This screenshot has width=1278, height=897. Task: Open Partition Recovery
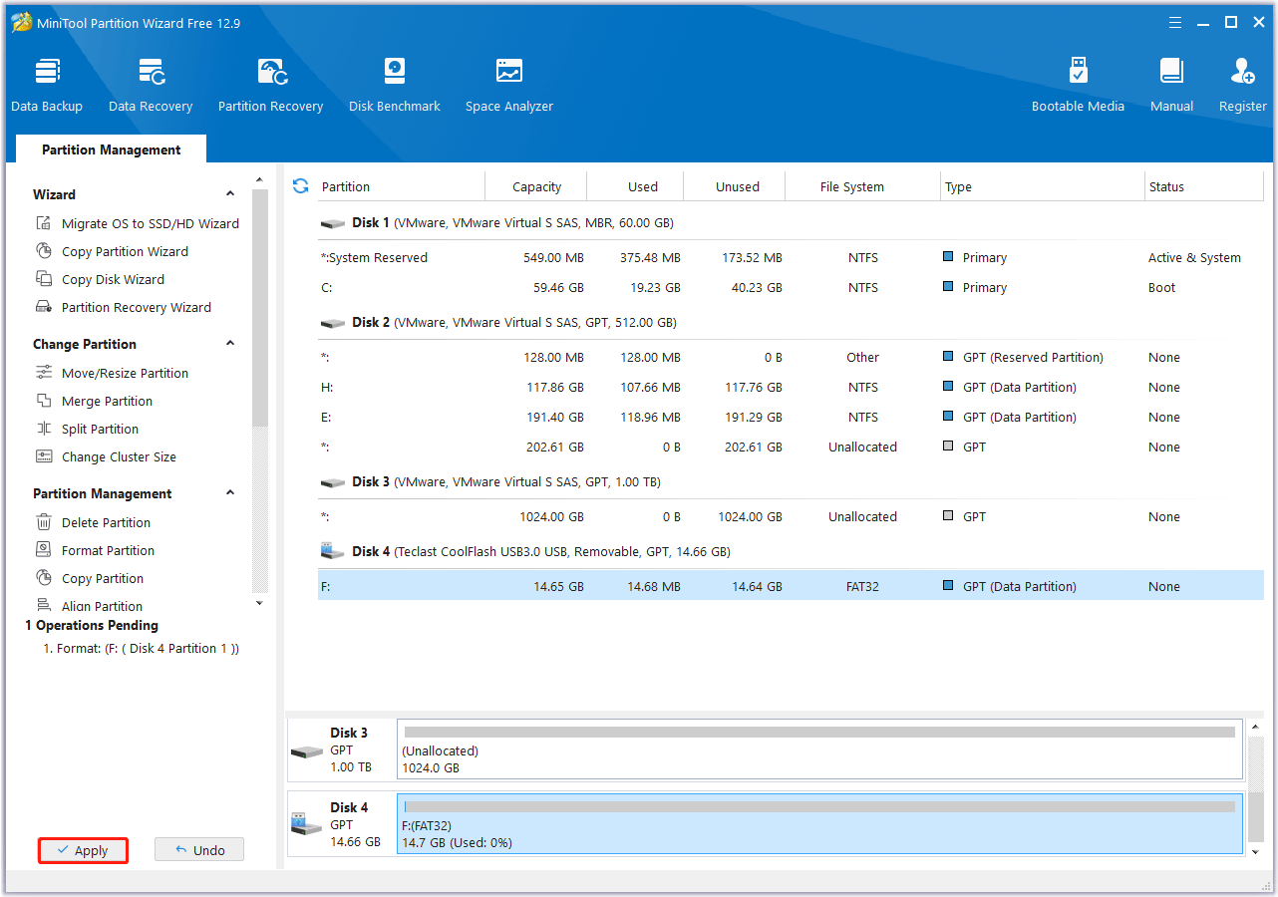coord(271,86)
